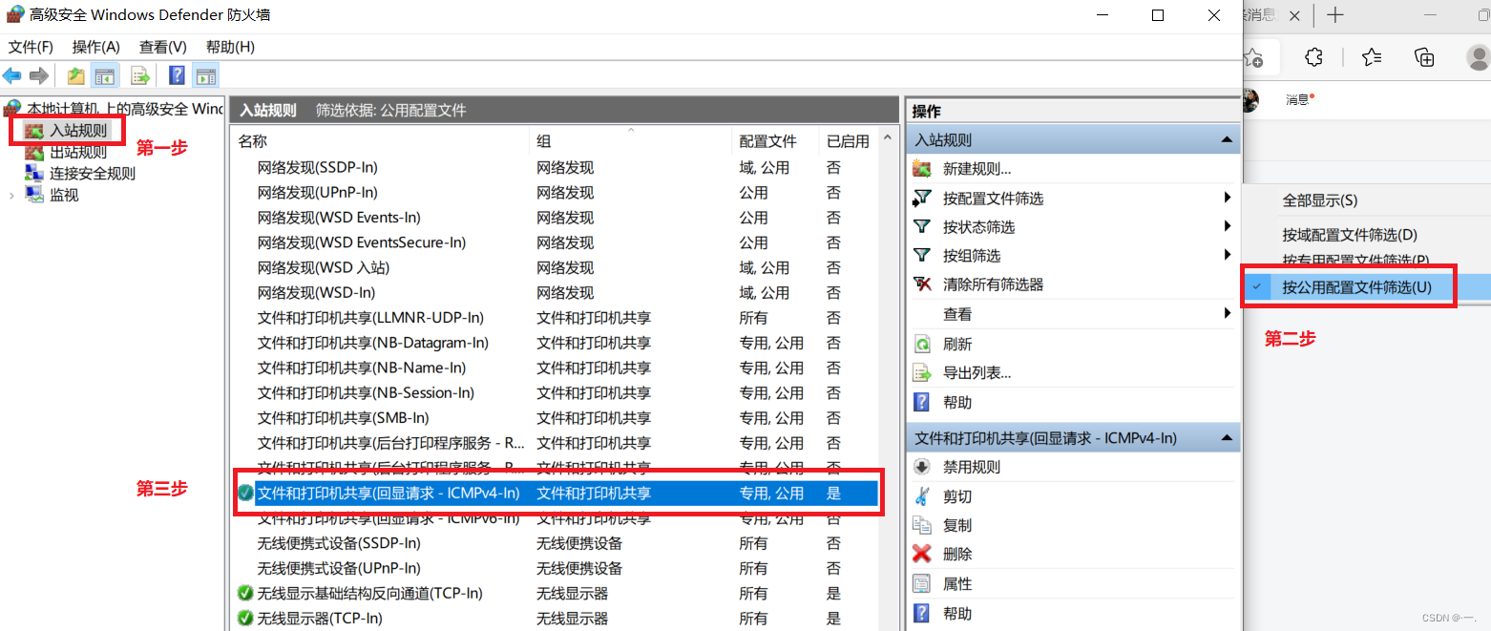Select the 回显请求 - ICMPv4-In rule row
This screenshot has width=1491, height=631.
coord(556,493)
